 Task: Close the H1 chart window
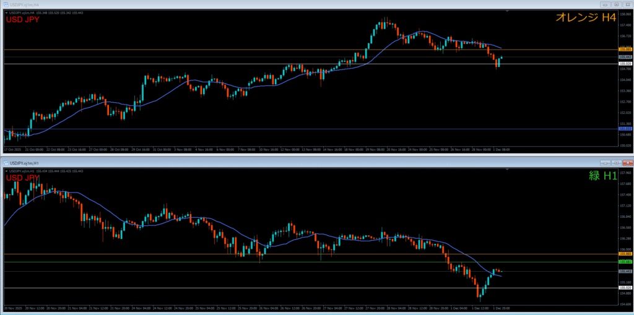click(627, 163)
